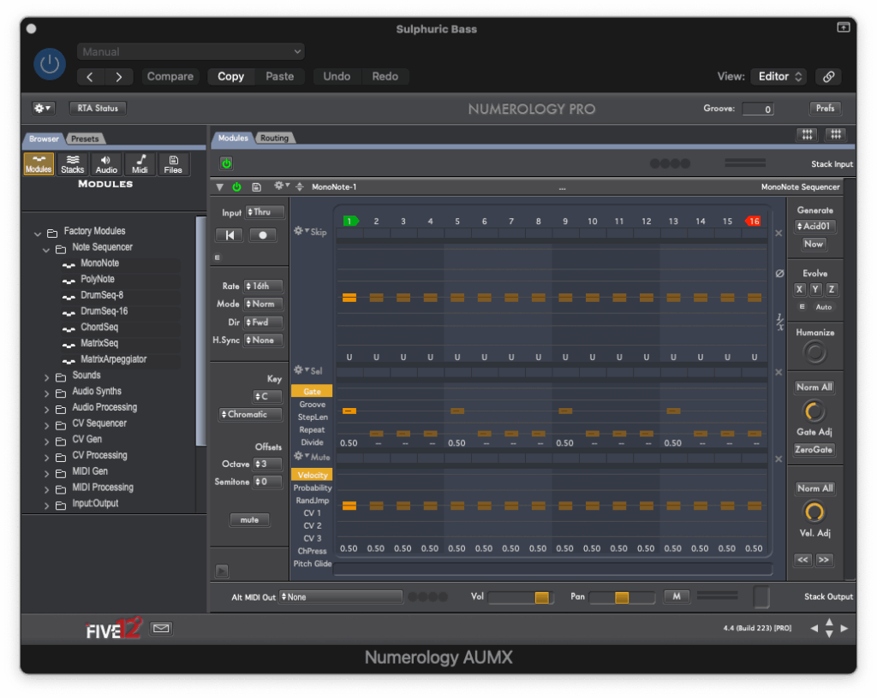Shift sequence left with << button
The height and width of the screenshot is (698, 877).
(803, 559)
